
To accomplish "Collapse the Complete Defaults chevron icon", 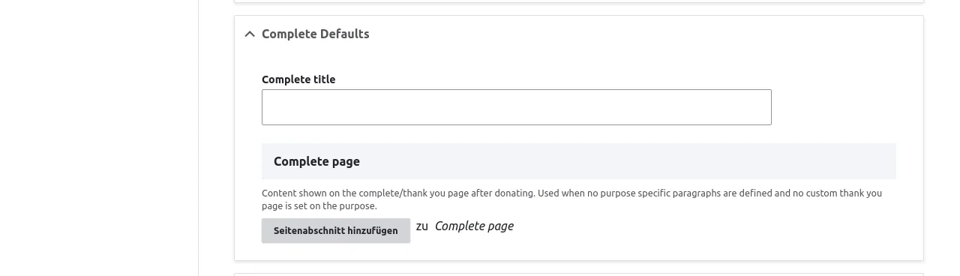I will (250, 34).
